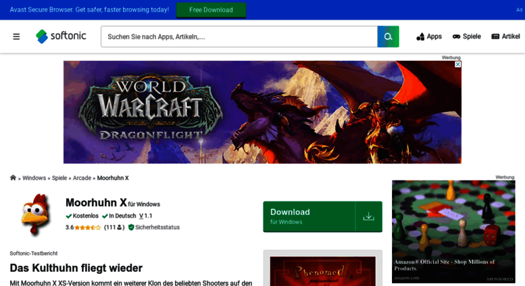Click the Kostenlos label

[x=82, y=216]
